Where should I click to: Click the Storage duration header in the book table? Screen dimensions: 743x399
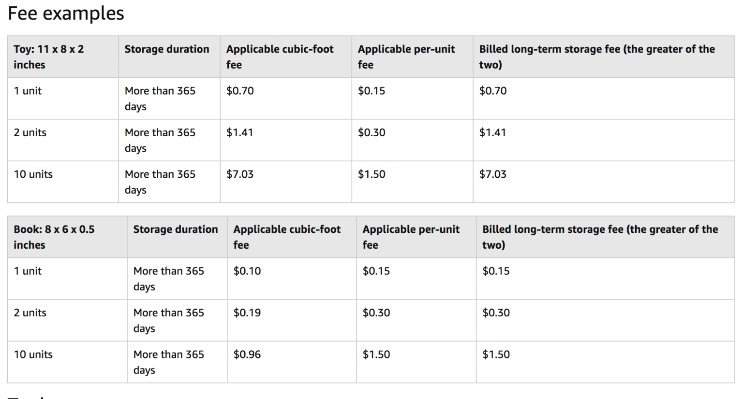coord(176,229)
